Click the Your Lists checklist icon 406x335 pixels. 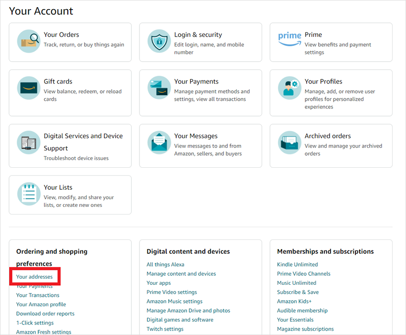[29, 194]
